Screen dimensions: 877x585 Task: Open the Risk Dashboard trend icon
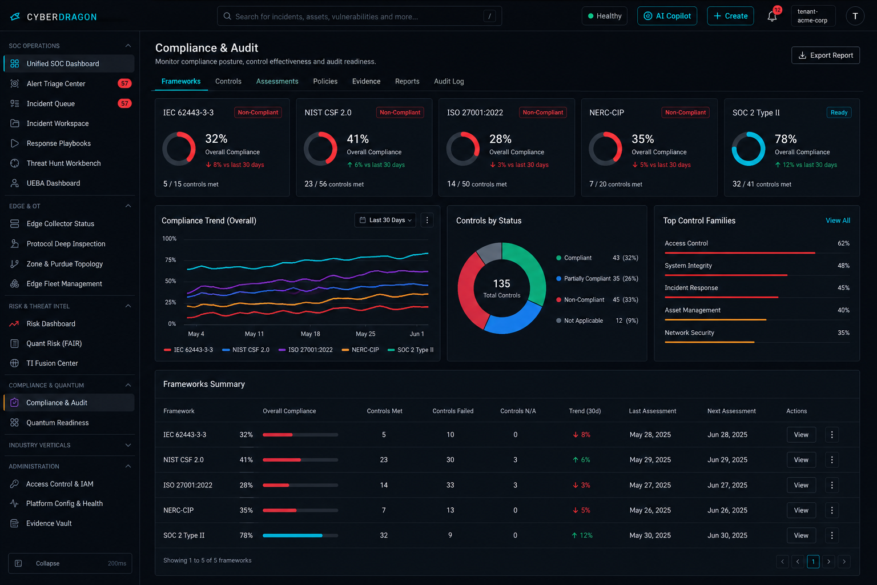(15, 324)
